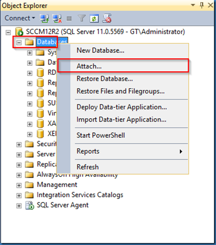
Task: Collapse the SCCM12R2 server node
Action: [x=8, y=32]
